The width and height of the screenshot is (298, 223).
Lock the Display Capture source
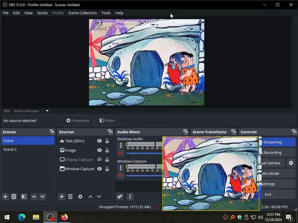(x=107, y=159)
